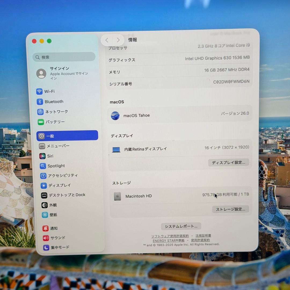Open システムレポート
Viewport: 290px width, 290px height.
click(181, 226)
